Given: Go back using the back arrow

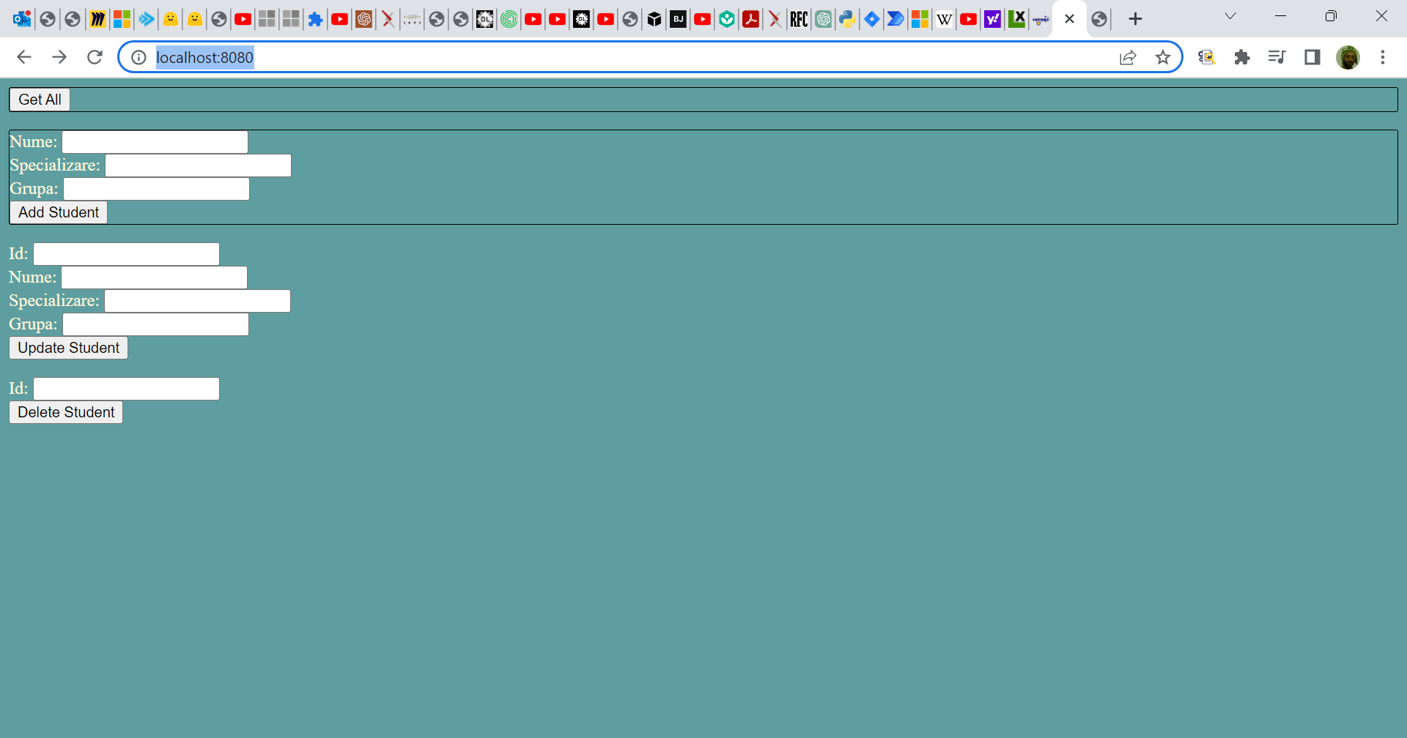Looking at the screenshot, I should [24, 57].
